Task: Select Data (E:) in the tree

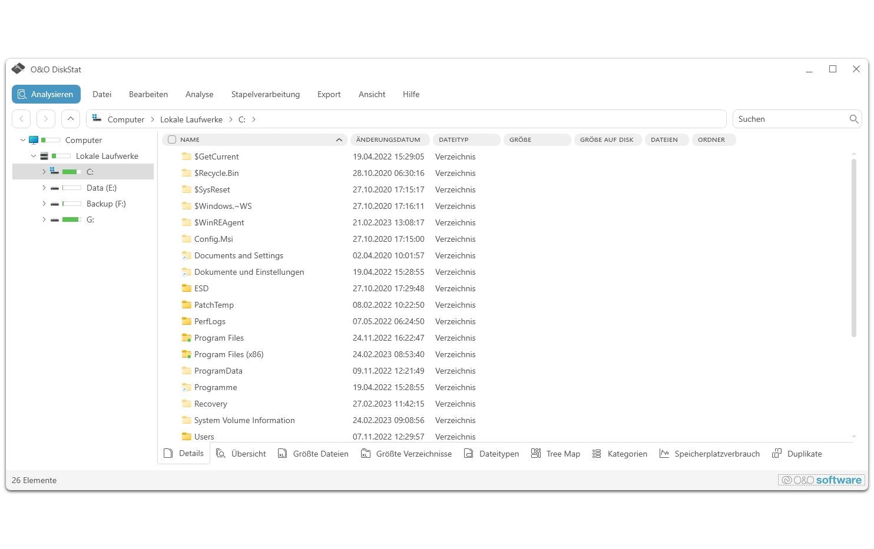Action: 101,188
